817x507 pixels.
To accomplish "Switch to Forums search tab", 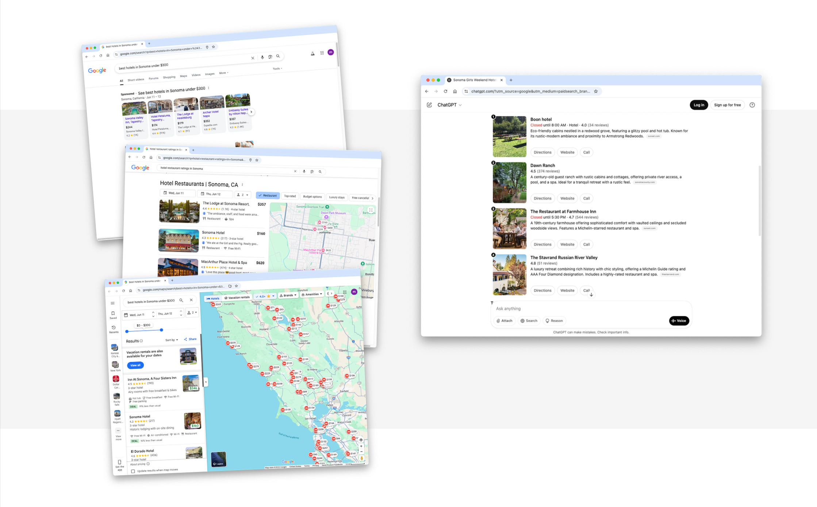I will (x=153, y=78).
